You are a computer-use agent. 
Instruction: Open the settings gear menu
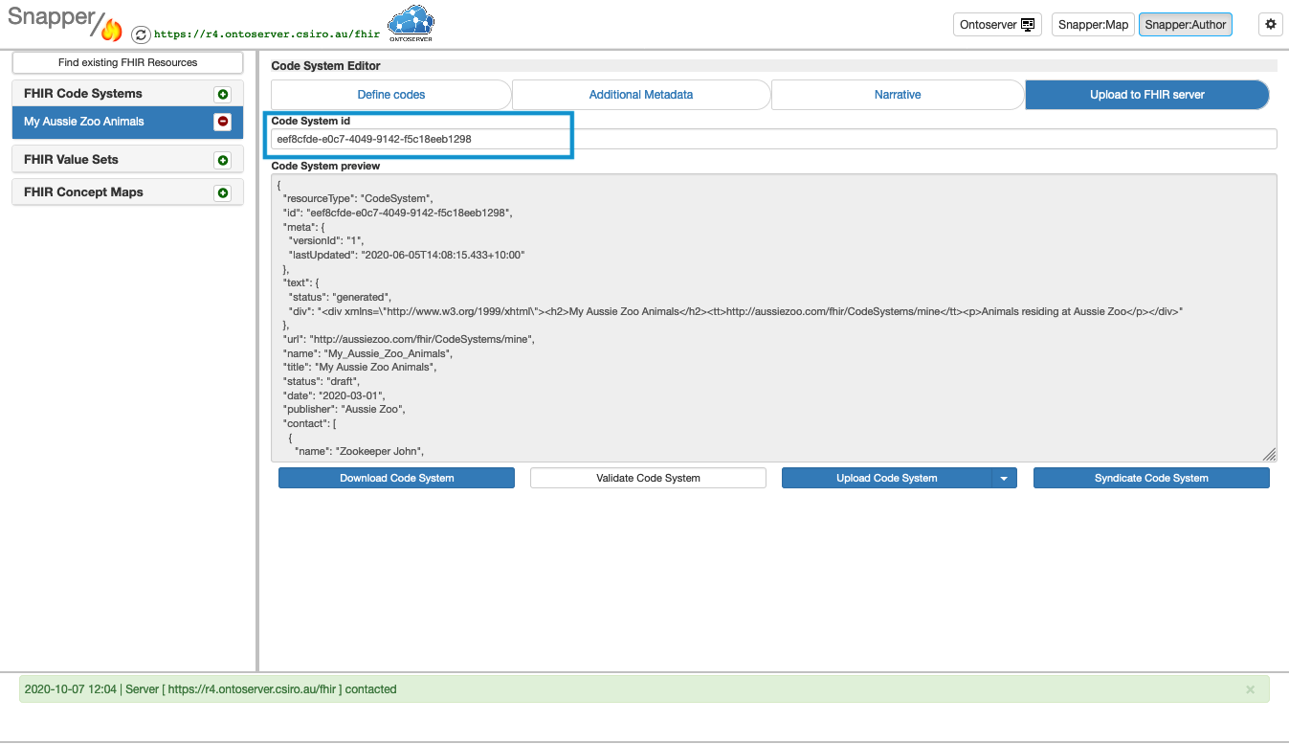1271,25
